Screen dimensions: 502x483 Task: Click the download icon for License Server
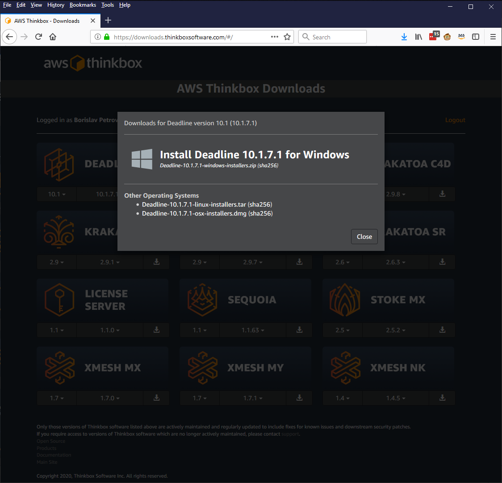156,330
